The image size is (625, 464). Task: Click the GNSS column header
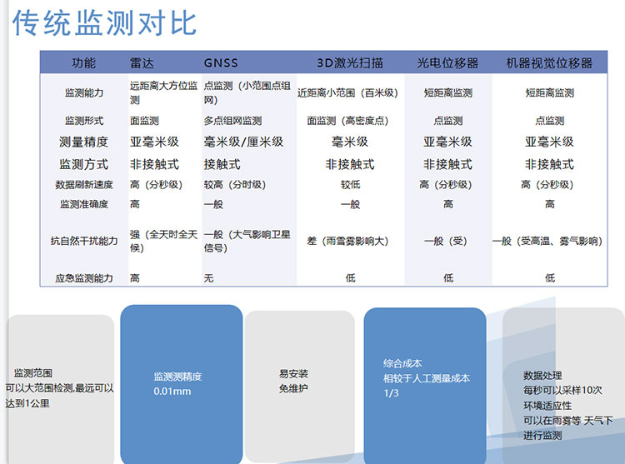coord(221,63)
